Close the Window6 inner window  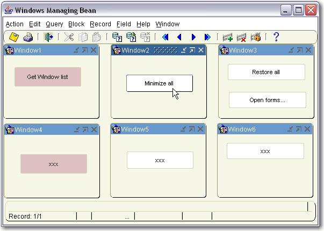(307, 129)
